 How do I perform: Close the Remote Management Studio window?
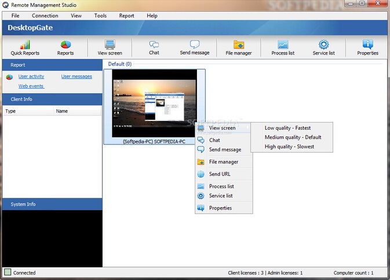pyautogui.click(x=378, y=3)
